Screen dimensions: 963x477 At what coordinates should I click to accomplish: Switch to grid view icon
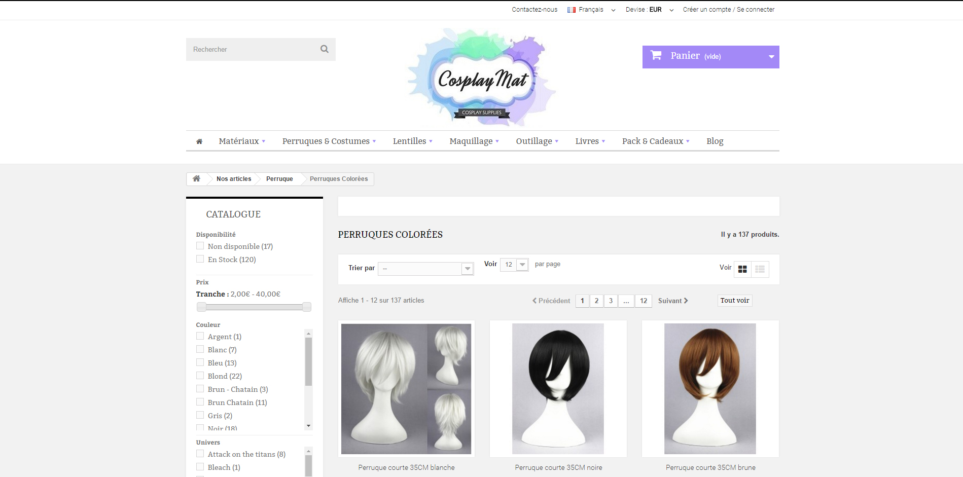point(742,269)
